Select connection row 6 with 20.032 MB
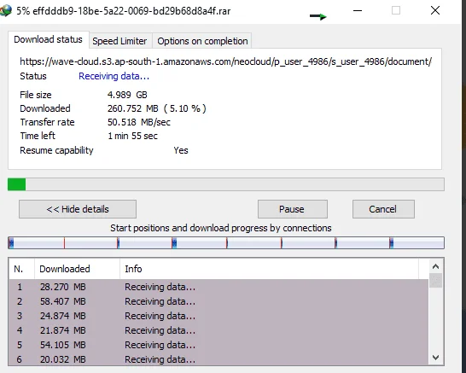Screen dimensions: 466x373 pyautogui.click(x=218, y=359)
